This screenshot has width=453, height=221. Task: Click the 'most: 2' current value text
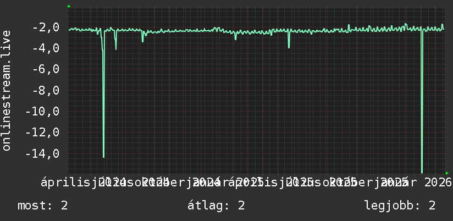(x=43, y=206)
